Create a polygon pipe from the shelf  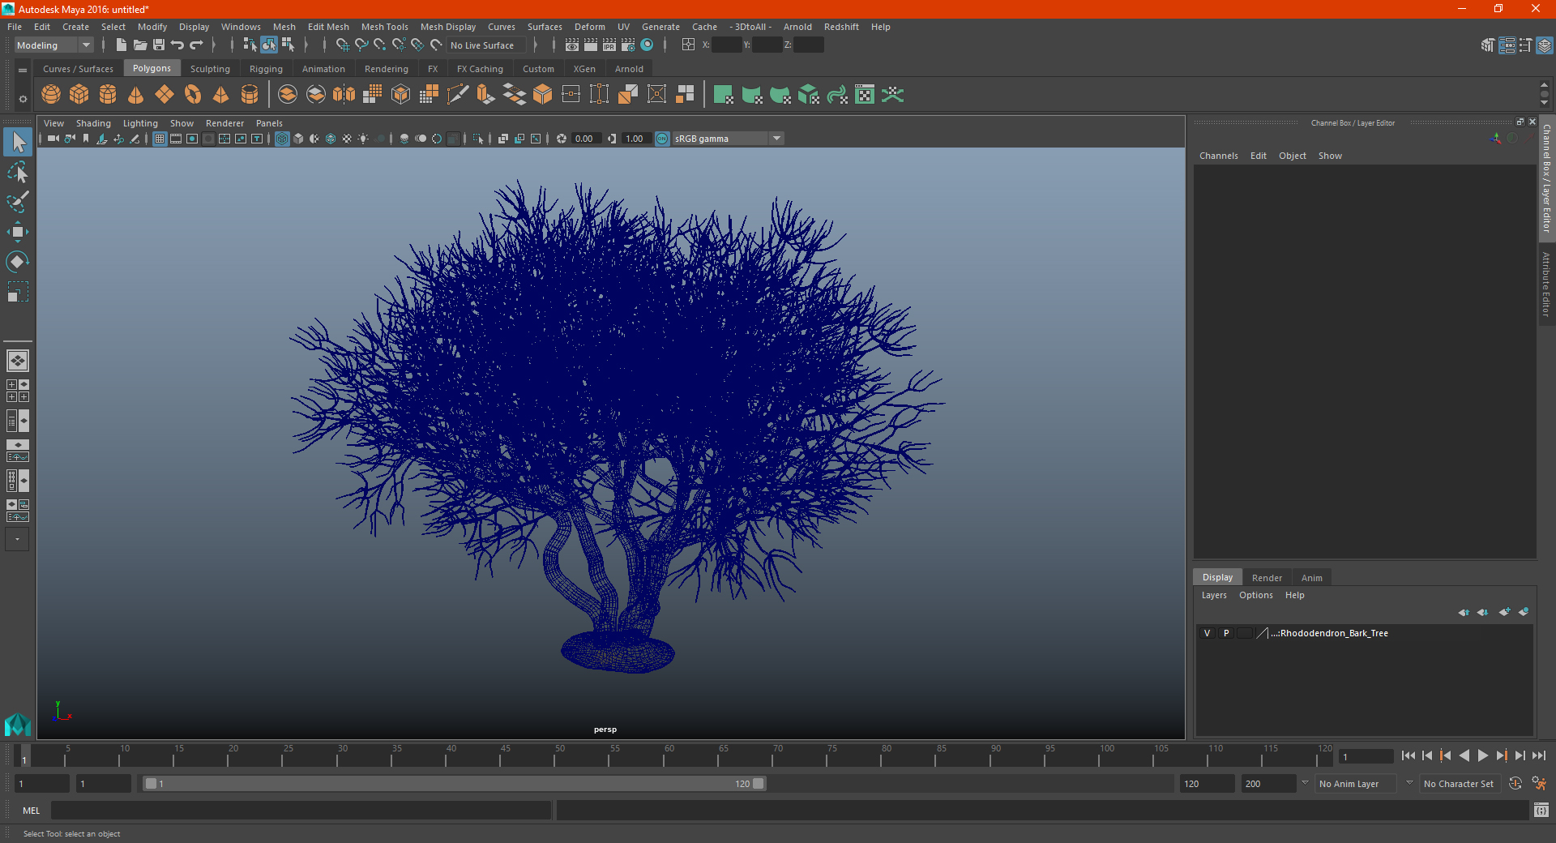click(x=250, y=95)
